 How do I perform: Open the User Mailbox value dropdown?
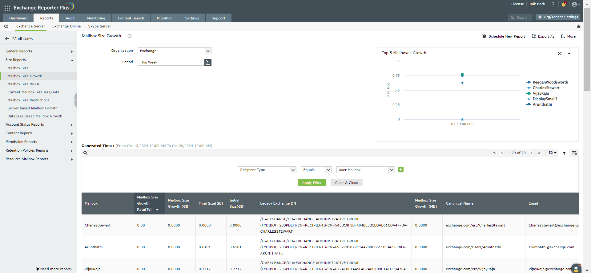[x=365, y=170]
